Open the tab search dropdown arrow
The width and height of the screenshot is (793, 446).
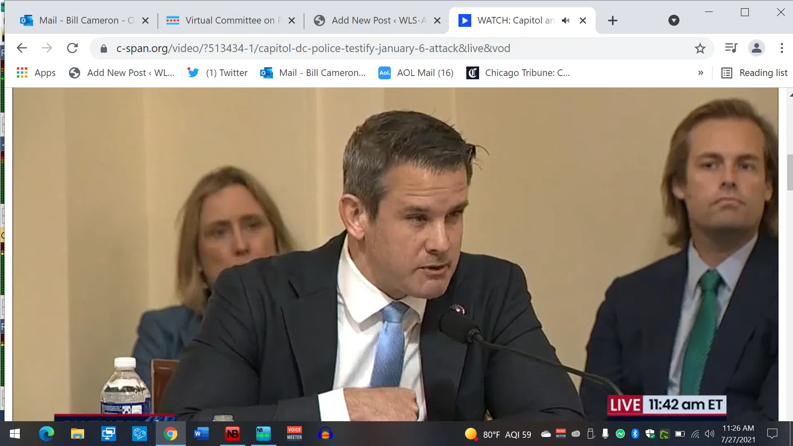tap(674, 20)
